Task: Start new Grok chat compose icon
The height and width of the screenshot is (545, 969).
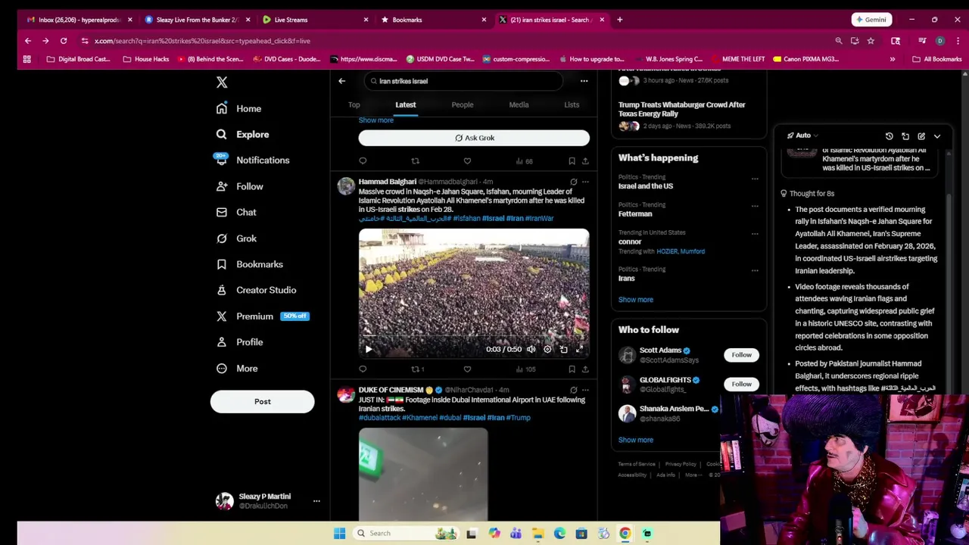Action: click(x=921, y=136)
